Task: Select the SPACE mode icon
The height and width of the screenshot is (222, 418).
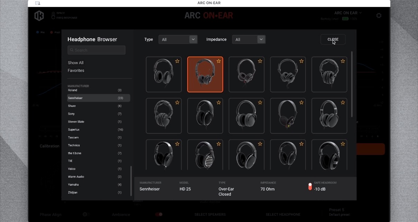Action: point(53,12)
